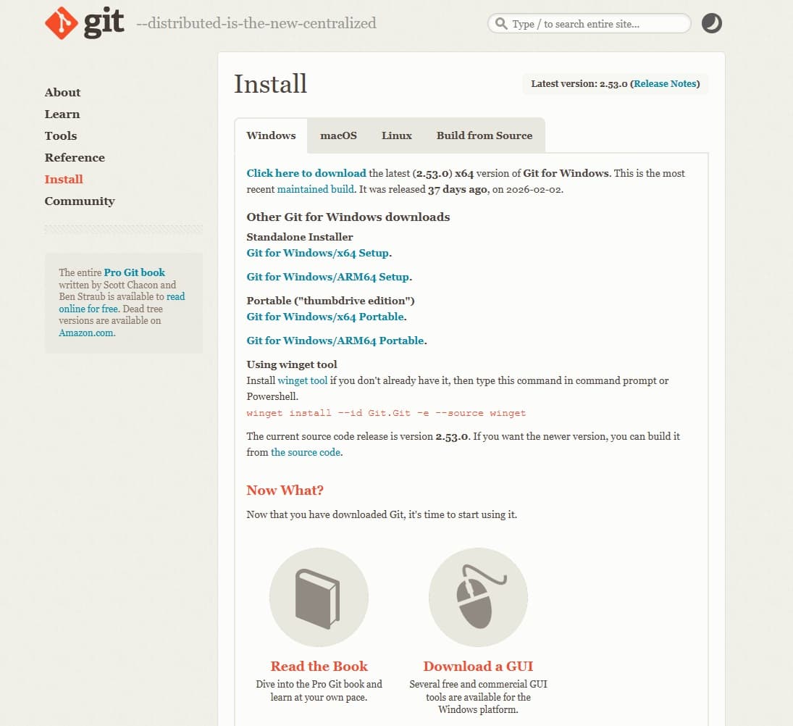This screenshot has height=726, width=793.
Task: Switch to the Linux tab
Action: point(397,135)
